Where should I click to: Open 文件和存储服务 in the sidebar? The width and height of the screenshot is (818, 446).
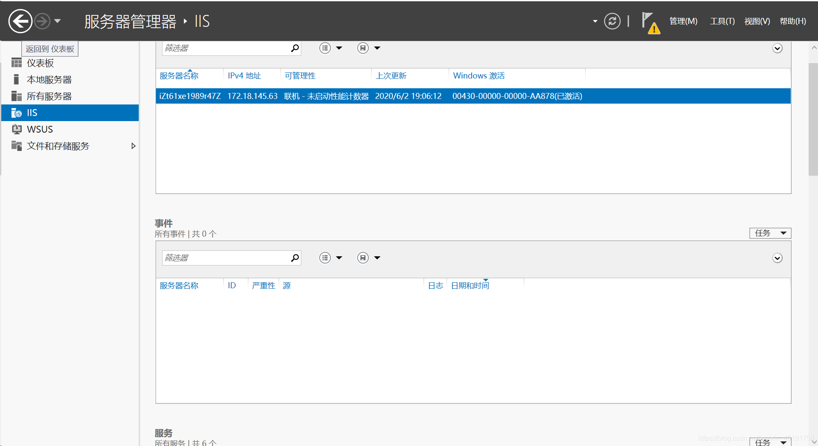coord(70,146)
